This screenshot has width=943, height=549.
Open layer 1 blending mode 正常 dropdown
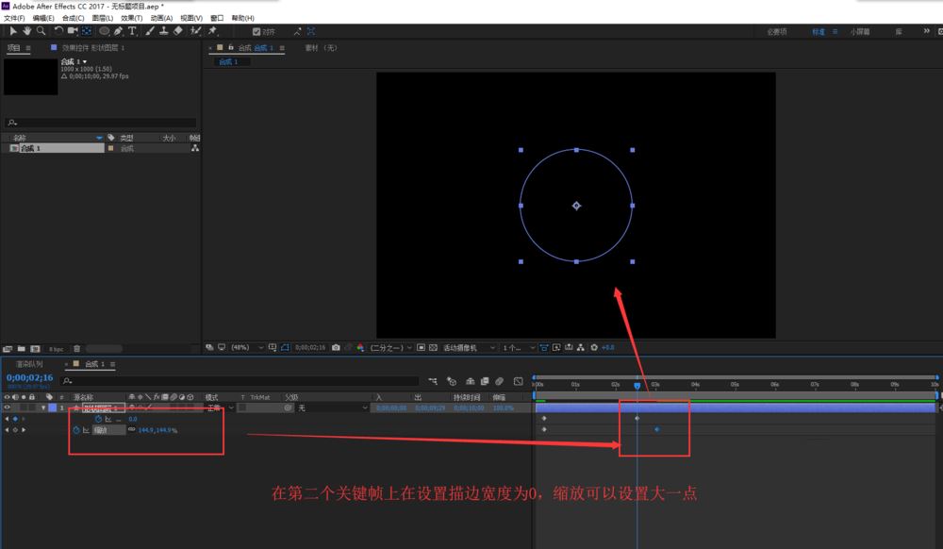click(220, 408)
